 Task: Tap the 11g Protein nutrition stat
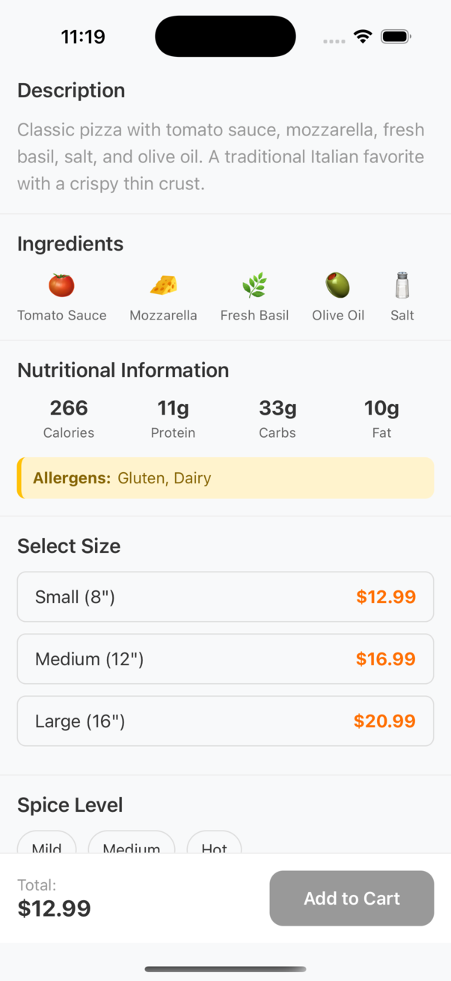[x=173, y=419]
